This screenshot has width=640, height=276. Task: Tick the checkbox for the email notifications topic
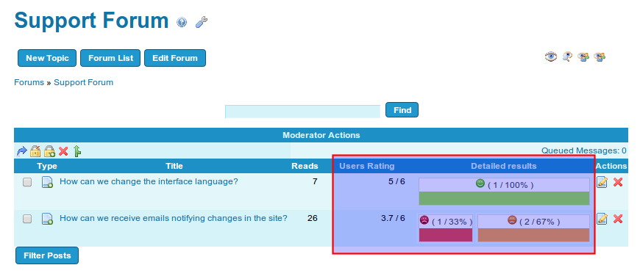(27, 219)
